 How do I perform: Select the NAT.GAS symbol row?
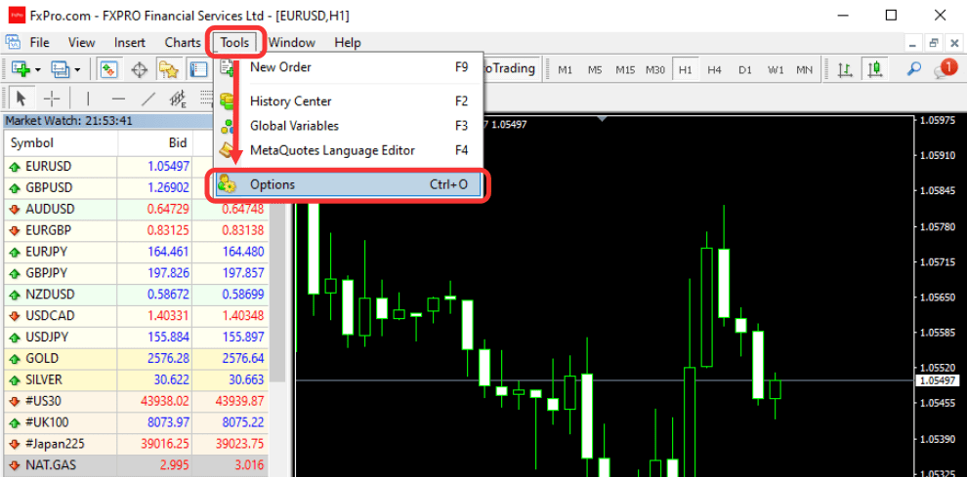(137, 465)
